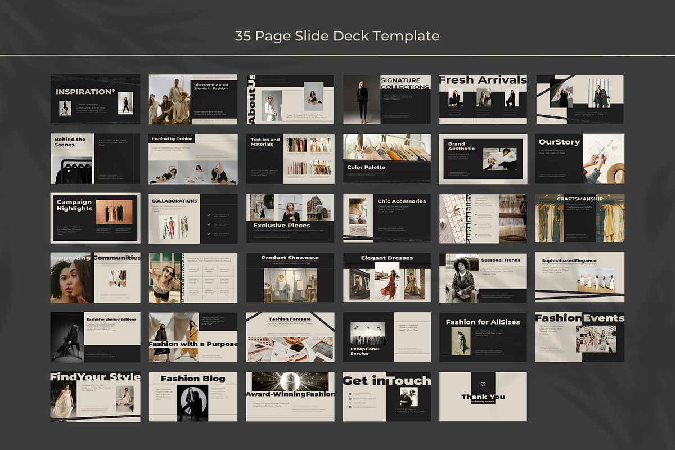Viewport: 675px width, 450px height.
Task: Open the Chic Accessories slide
Action: point(387,218)
